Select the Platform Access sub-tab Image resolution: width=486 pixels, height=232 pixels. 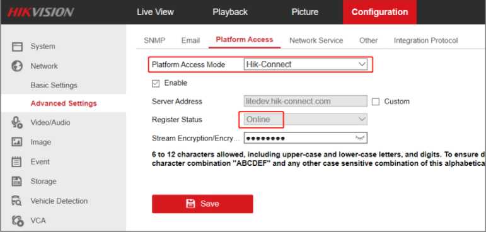point(245,40)
